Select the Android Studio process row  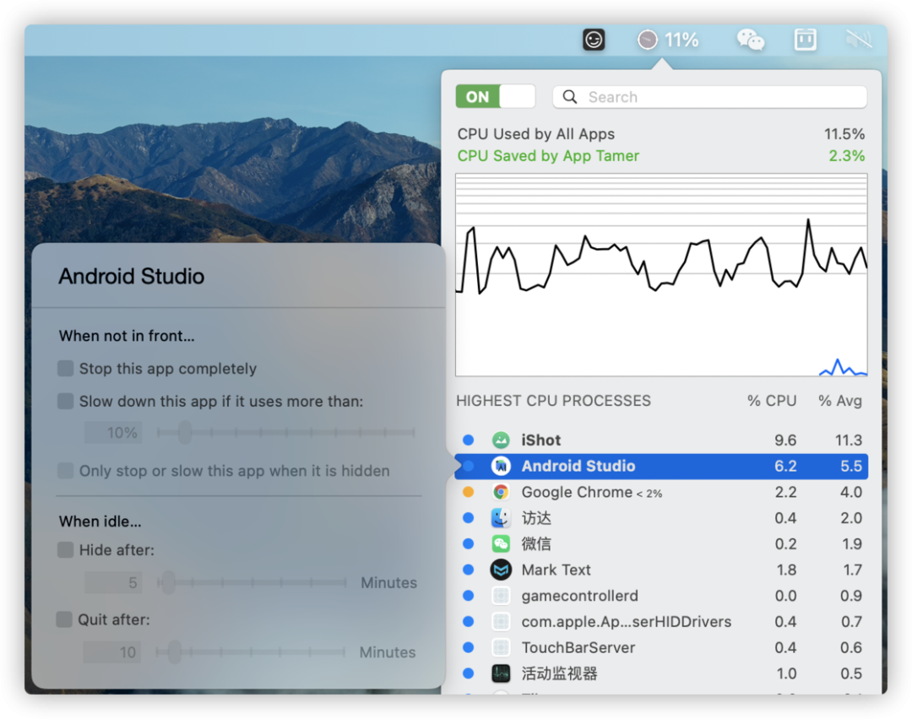(661, 466)
